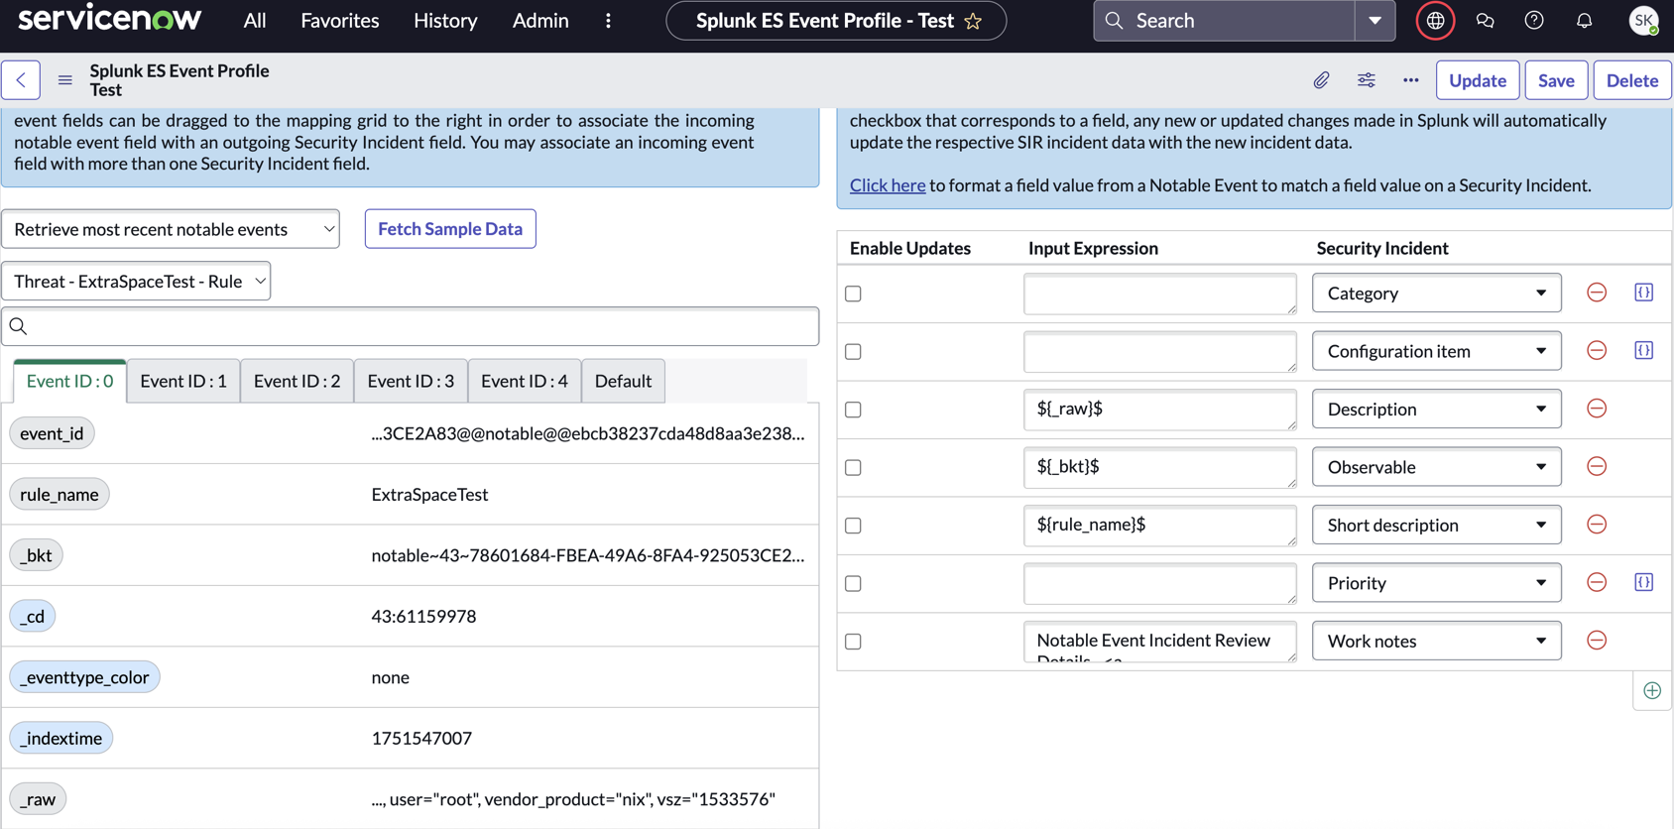Remove the Priority mapping row
This screenshot has width=1674, height=829.
tap(1597, 583)
